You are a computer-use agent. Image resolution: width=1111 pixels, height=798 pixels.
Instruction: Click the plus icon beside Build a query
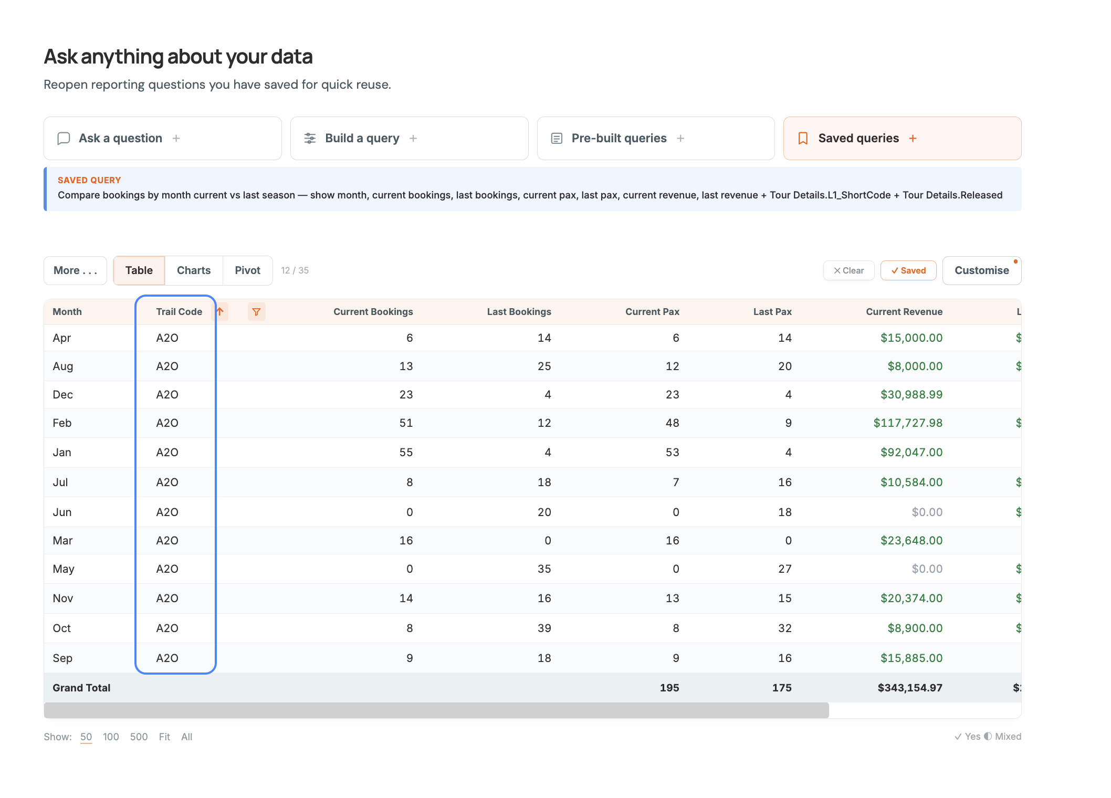413,139
